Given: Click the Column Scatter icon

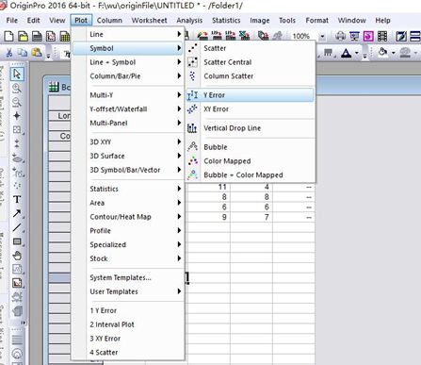Looking at the screenshot, I should tap(192, 76).
